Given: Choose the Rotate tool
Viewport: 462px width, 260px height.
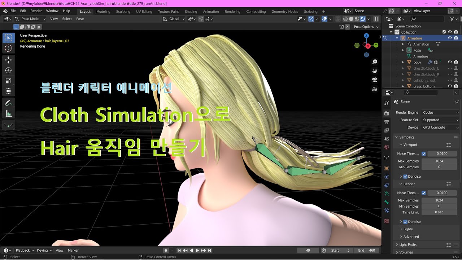Looking at the screenshot, I should (x=9, y=70).
